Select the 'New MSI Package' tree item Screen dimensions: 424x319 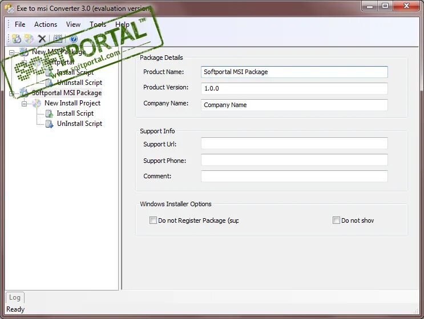pyautogui.click(x=59, y=51)
